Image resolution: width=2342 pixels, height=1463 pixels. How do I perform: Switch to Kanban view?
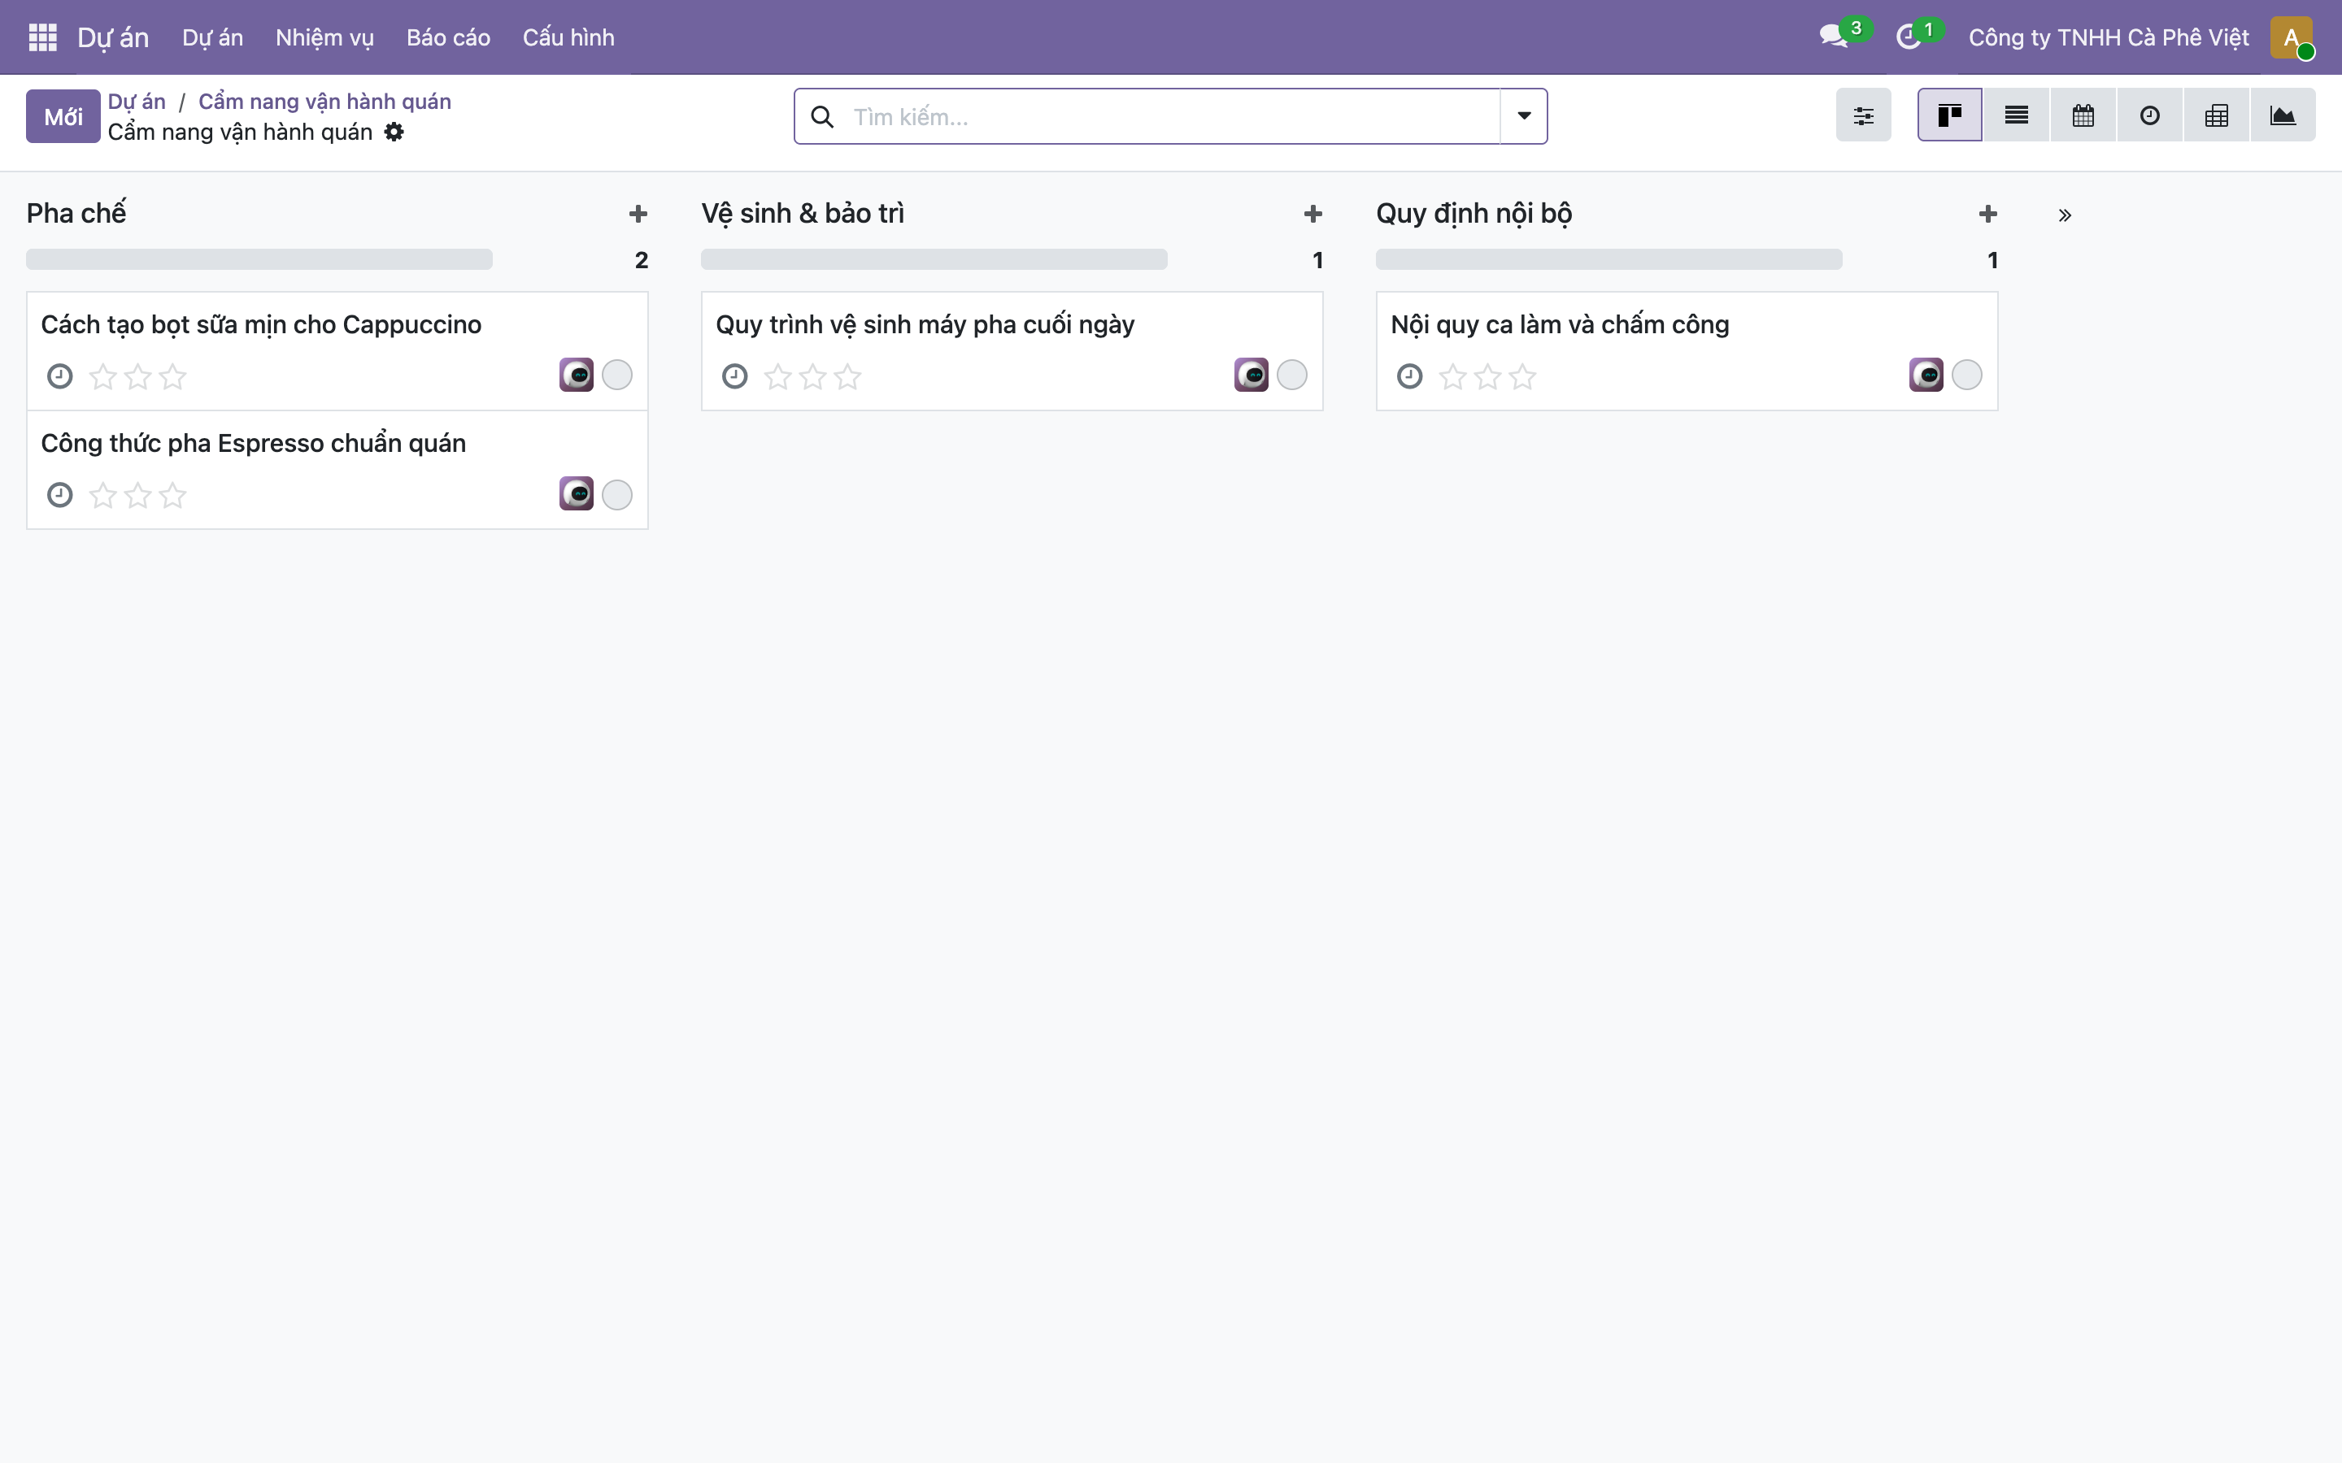coord(1950,115)
